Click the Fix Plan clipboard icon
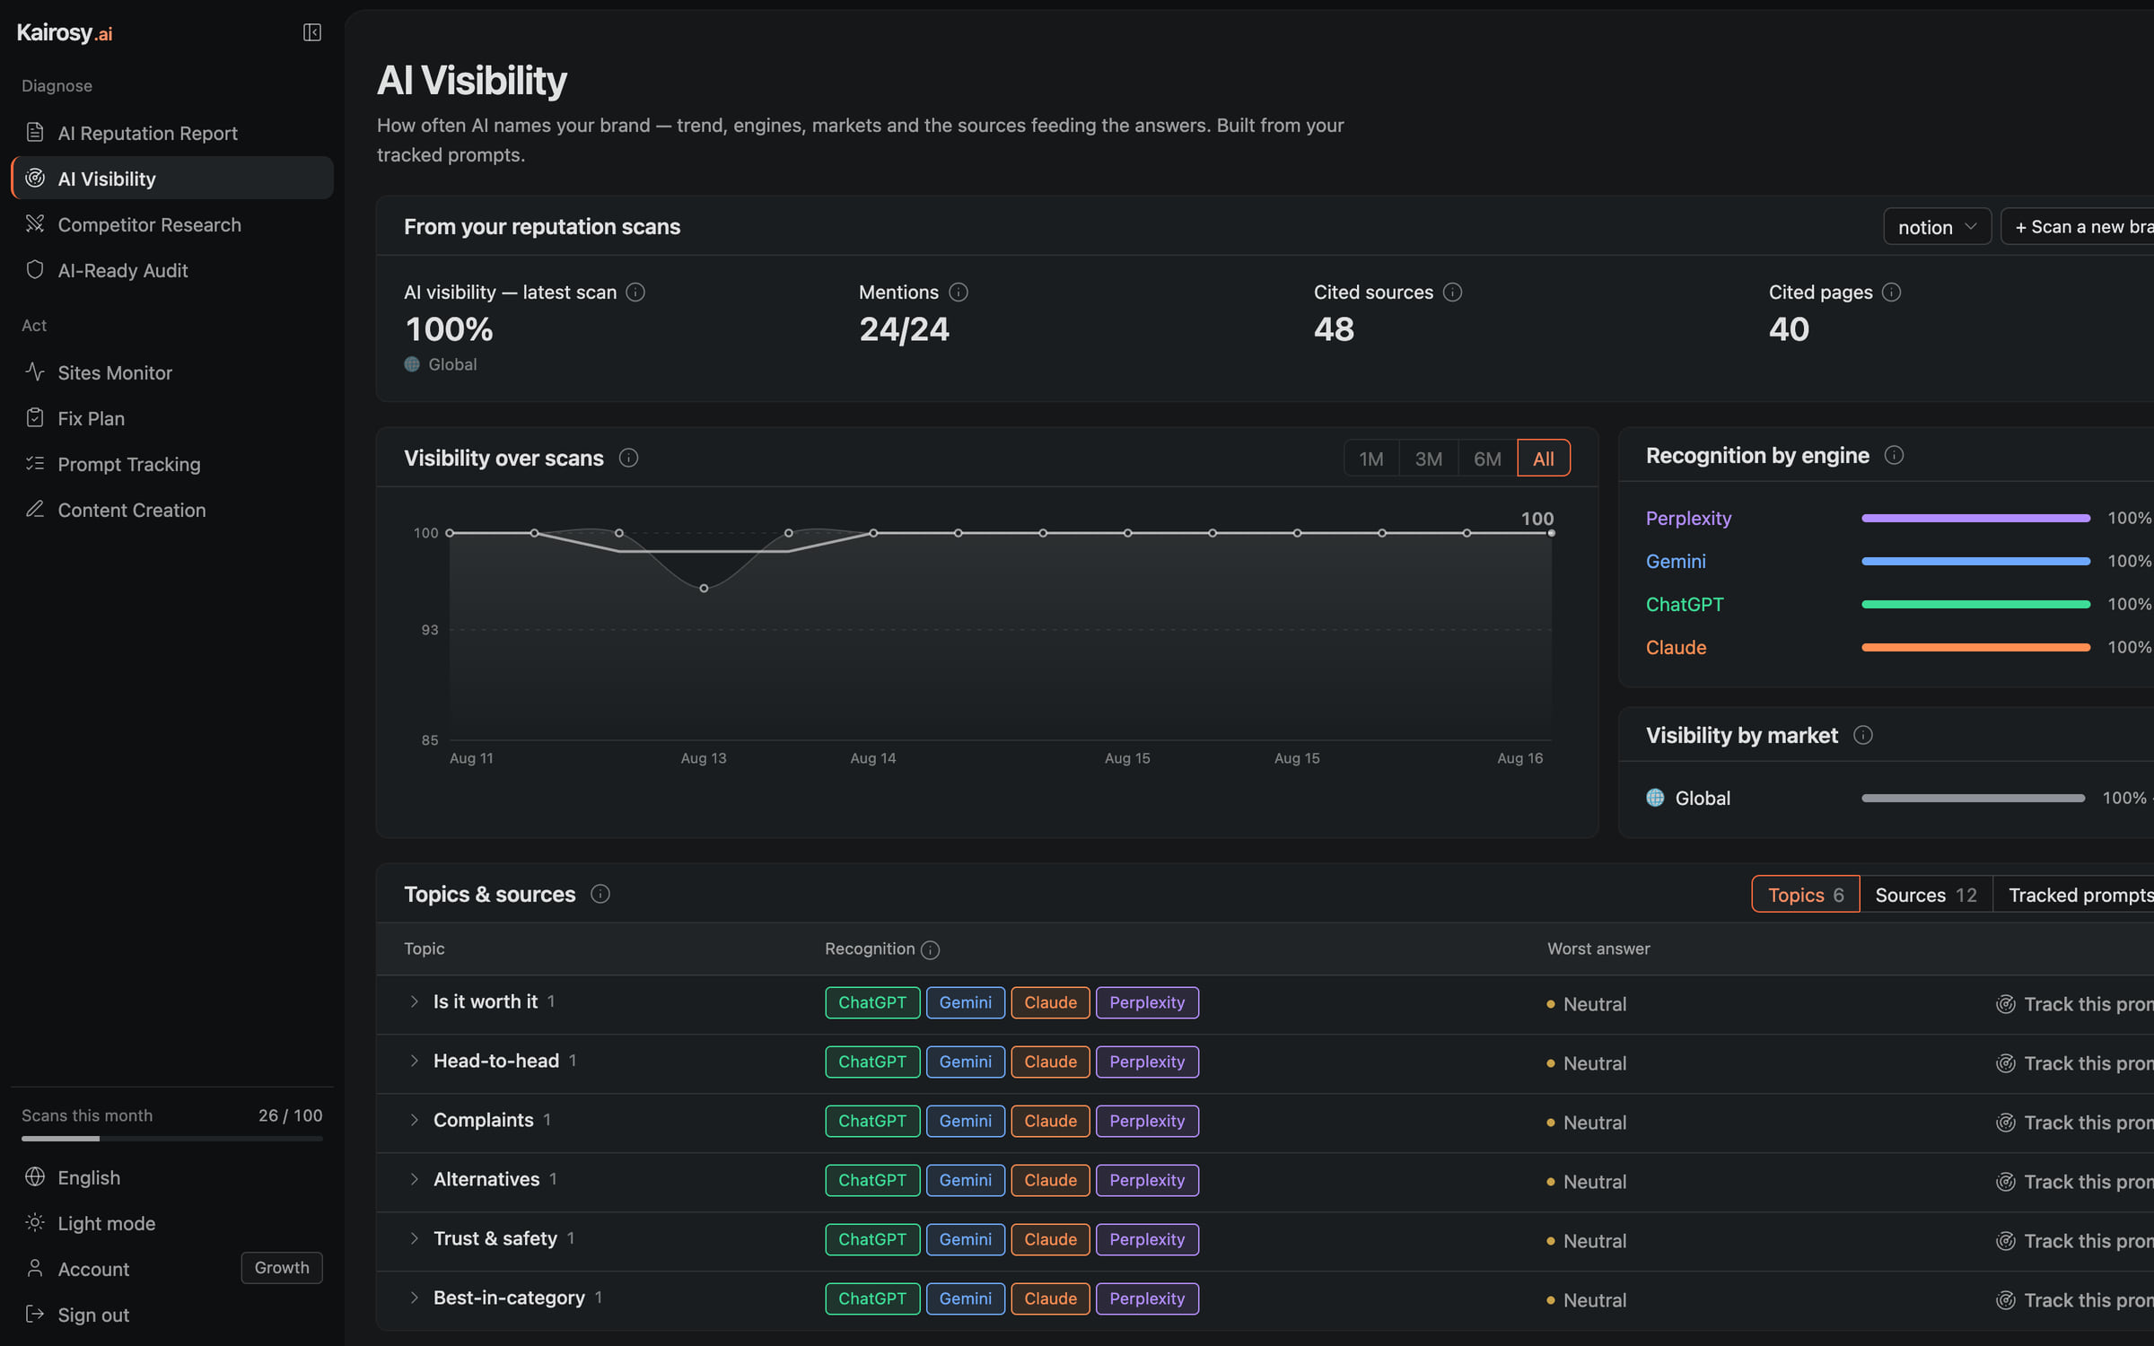Screen dimensions: 2154x1346 click(35, 418)
